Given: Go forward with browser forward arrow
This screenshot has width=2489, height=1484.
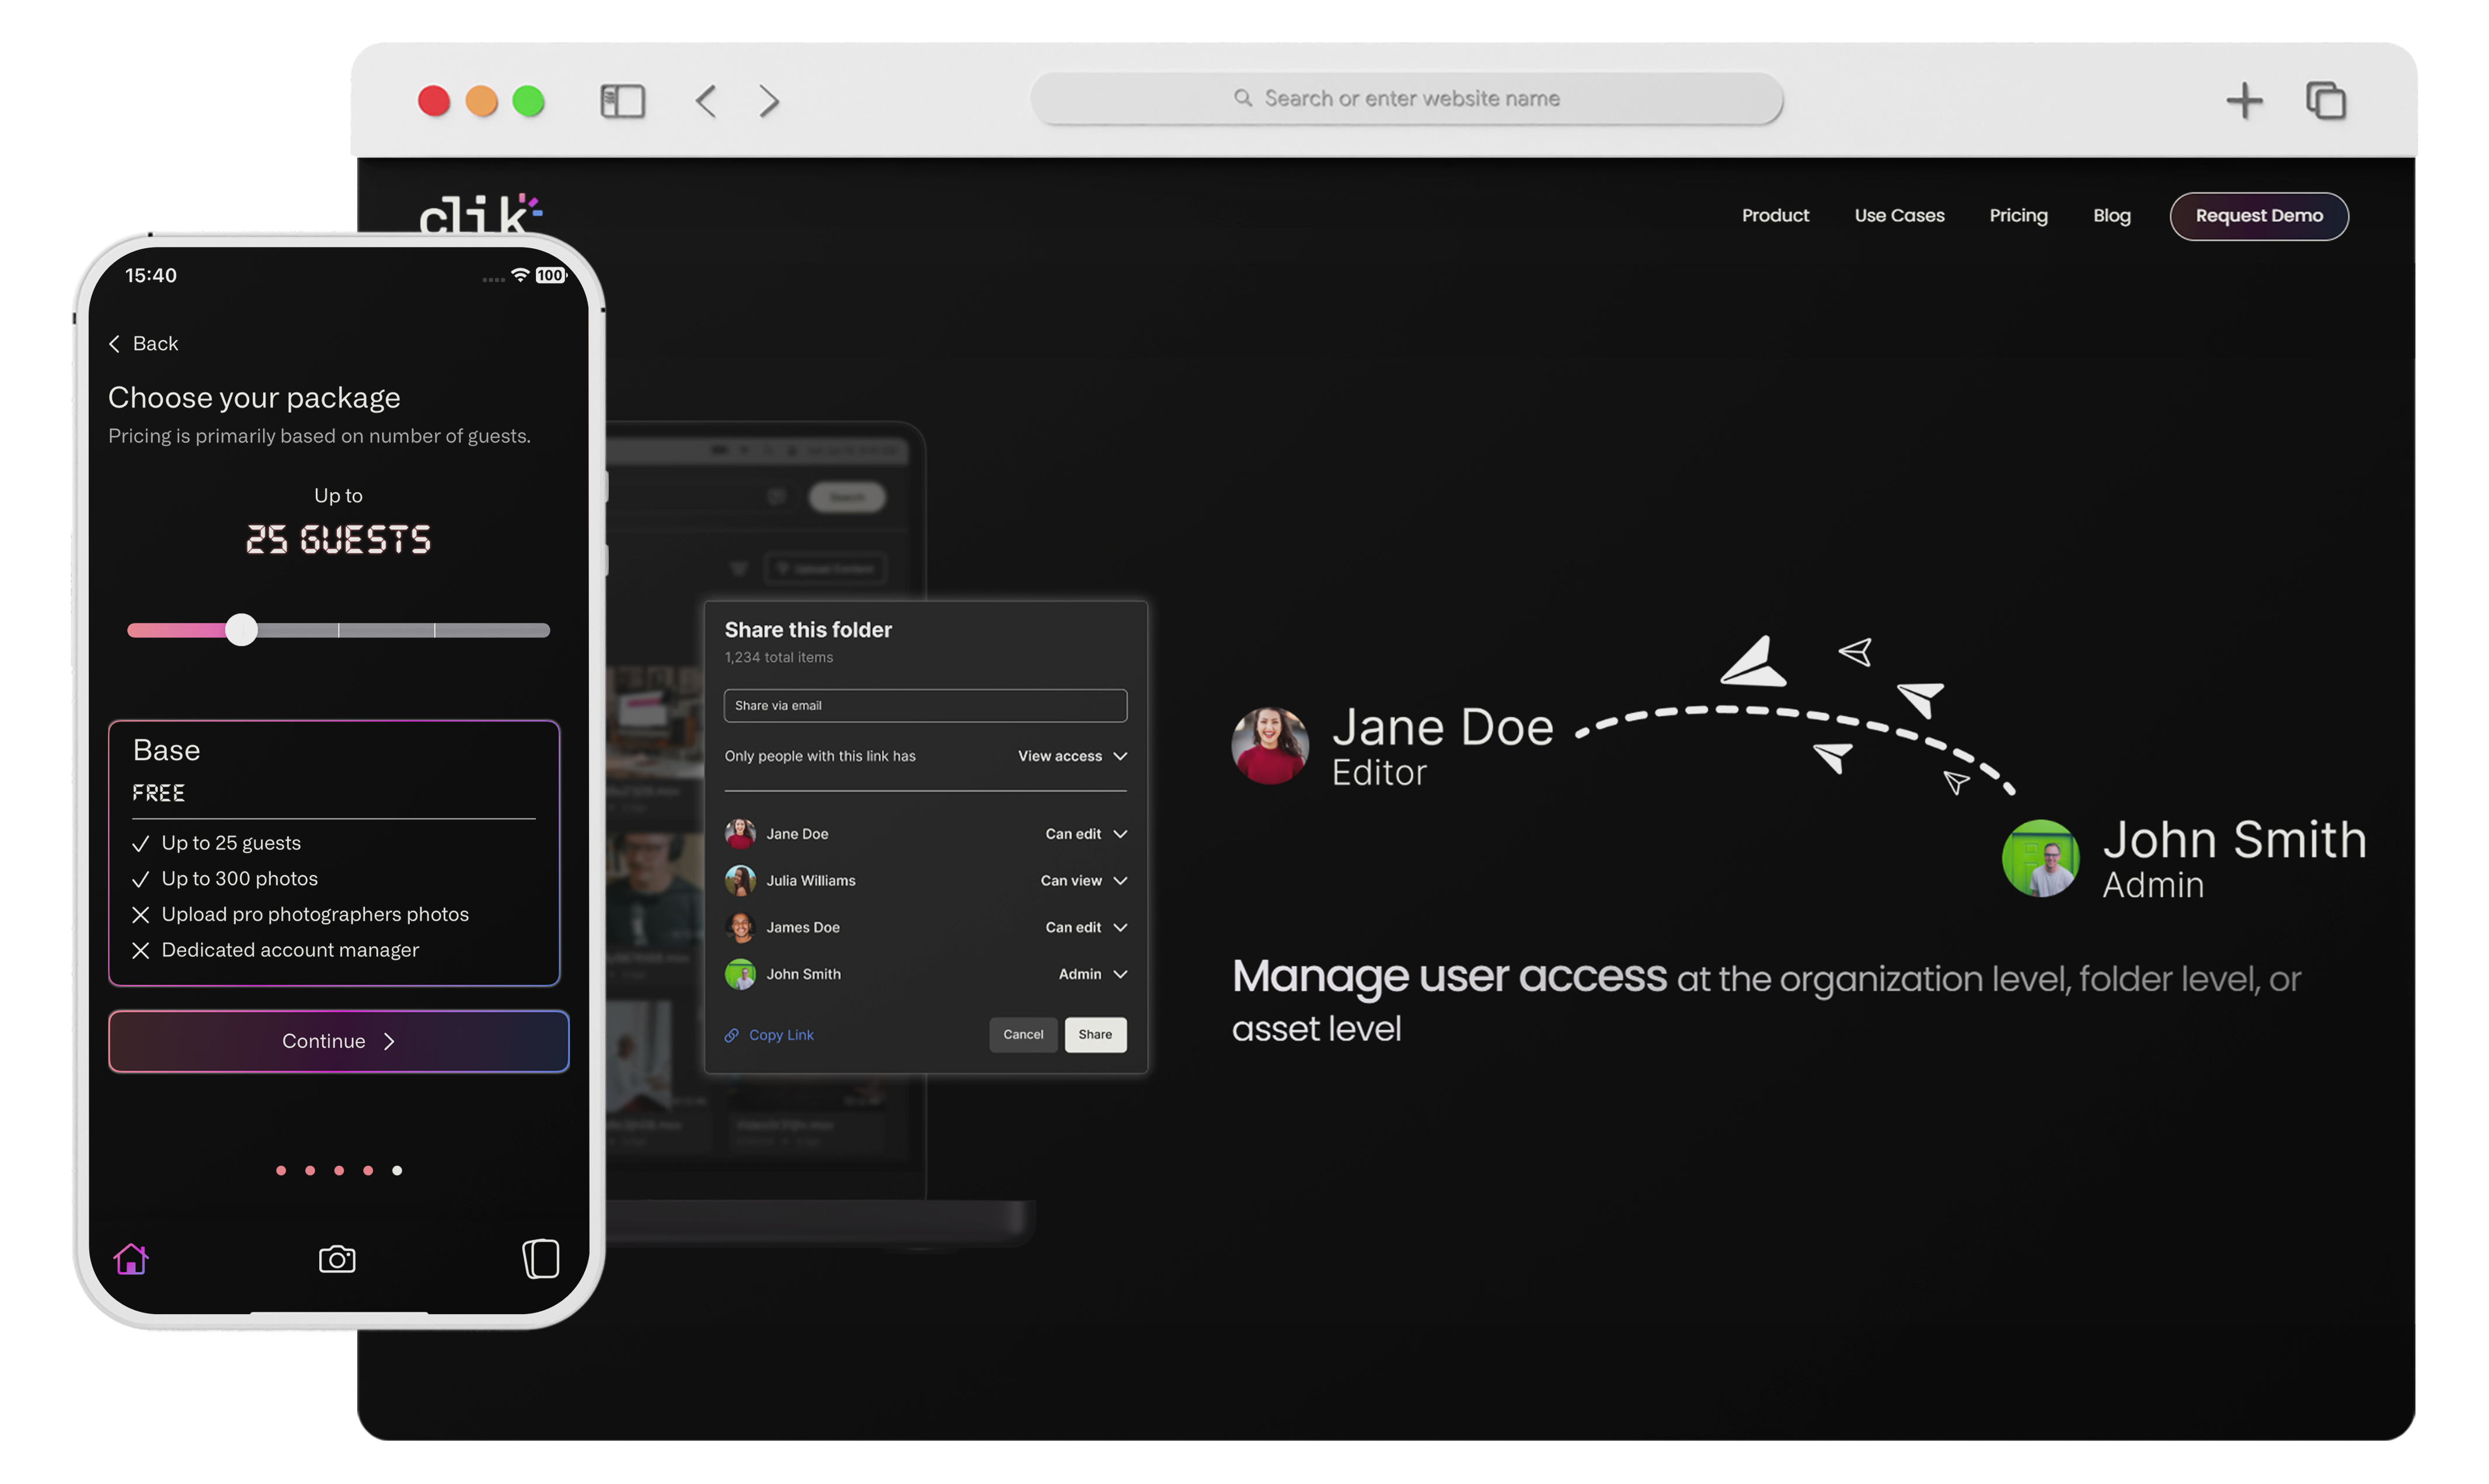Looking at the screenshot, I should pos(769,101).
